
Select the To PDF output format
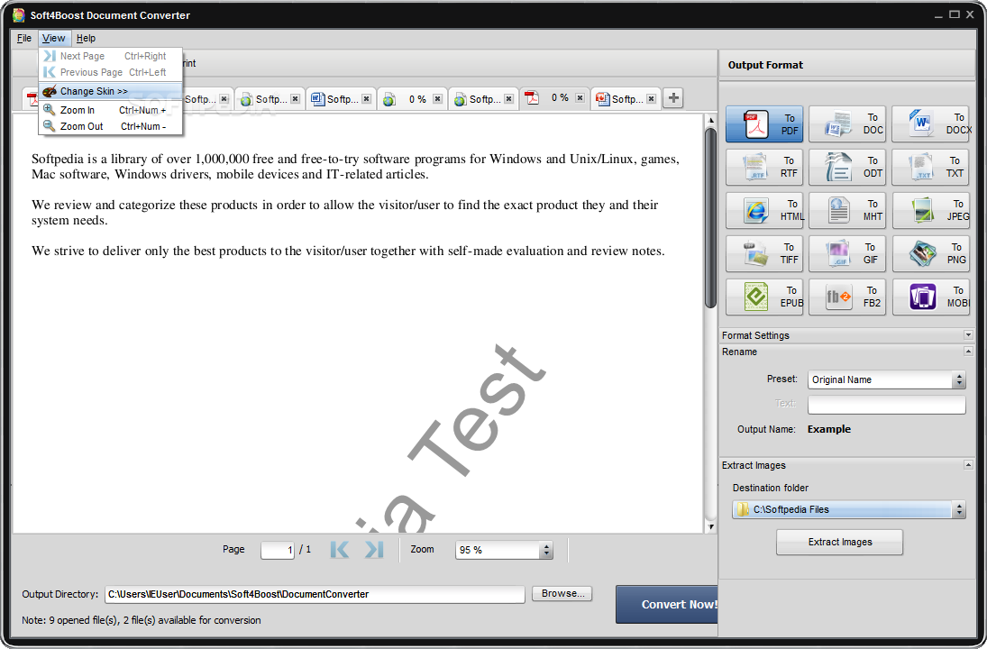click(x=764, y=124)
